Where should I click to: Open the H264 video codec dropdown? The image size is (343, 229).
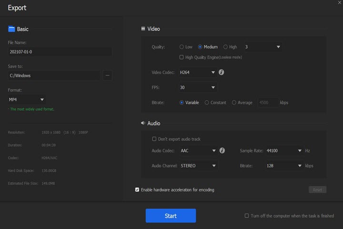pos(198,73)
